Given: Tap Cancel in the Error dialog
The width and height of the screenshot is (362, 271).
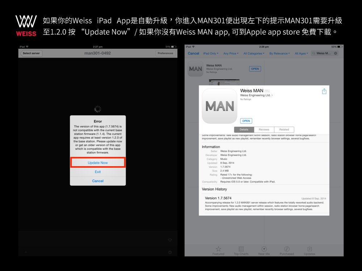Looking at the screenshot, I should [98, 181].
